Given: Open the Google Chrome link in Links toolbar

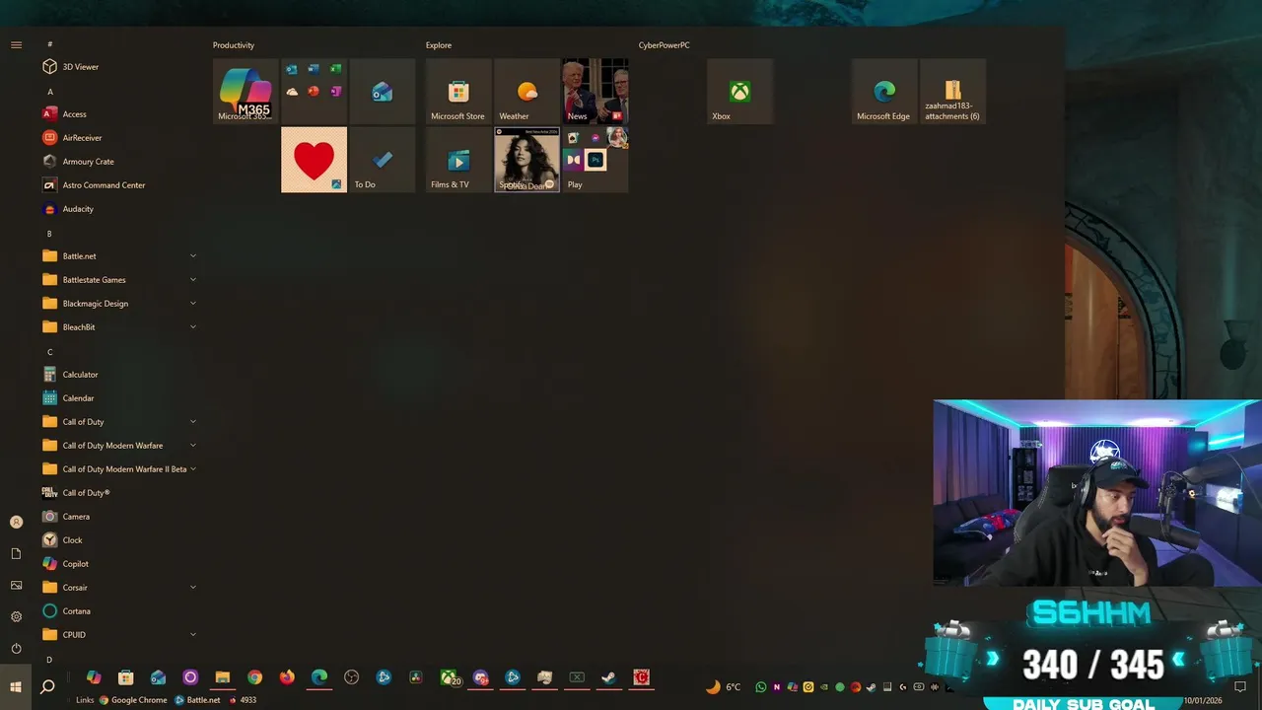Looking at the screenshot, I should 132,700.
